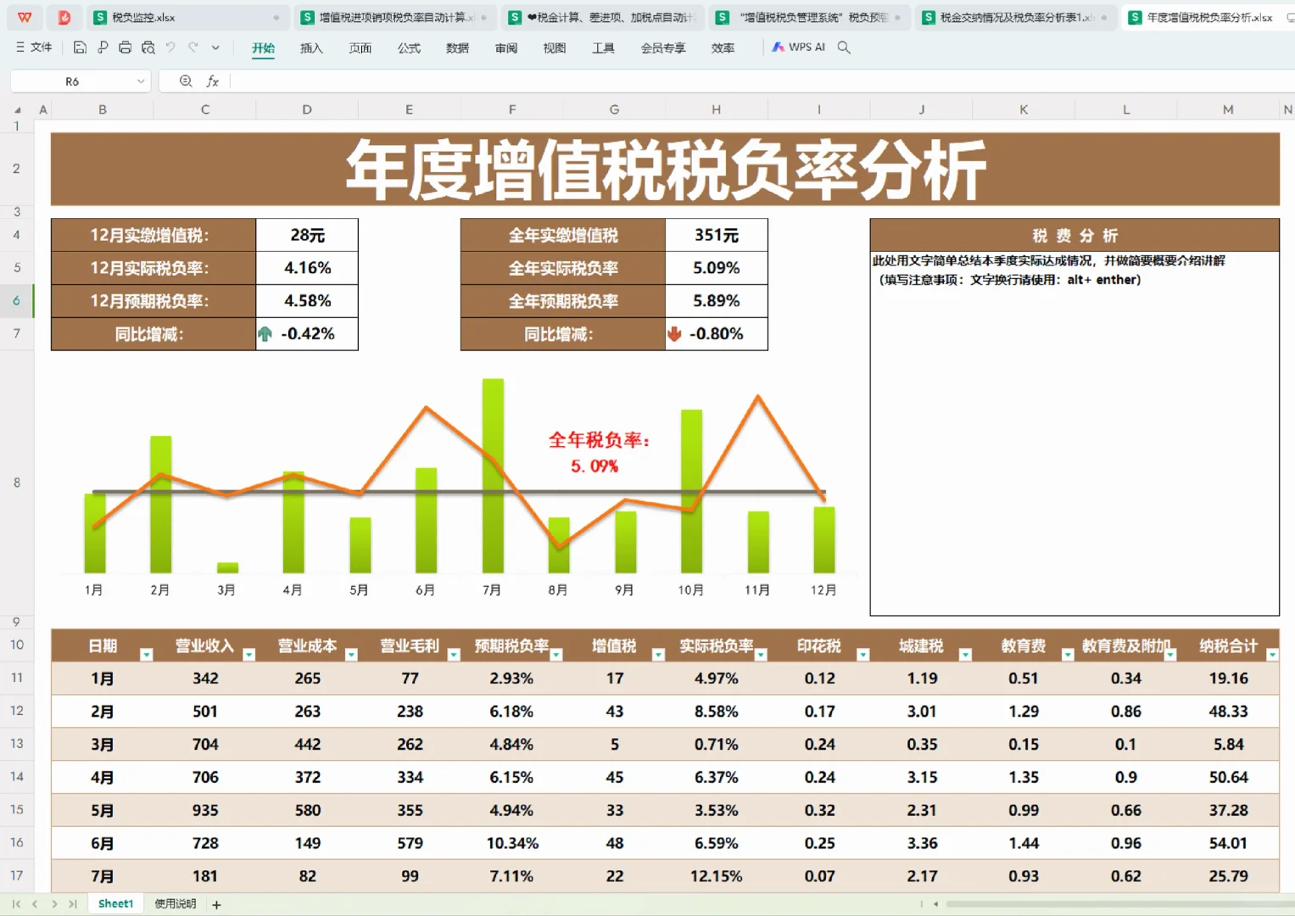The width and height of the screenshot is (1295, 916).
Task: Print the current worksheet
Action: [125, 47]
